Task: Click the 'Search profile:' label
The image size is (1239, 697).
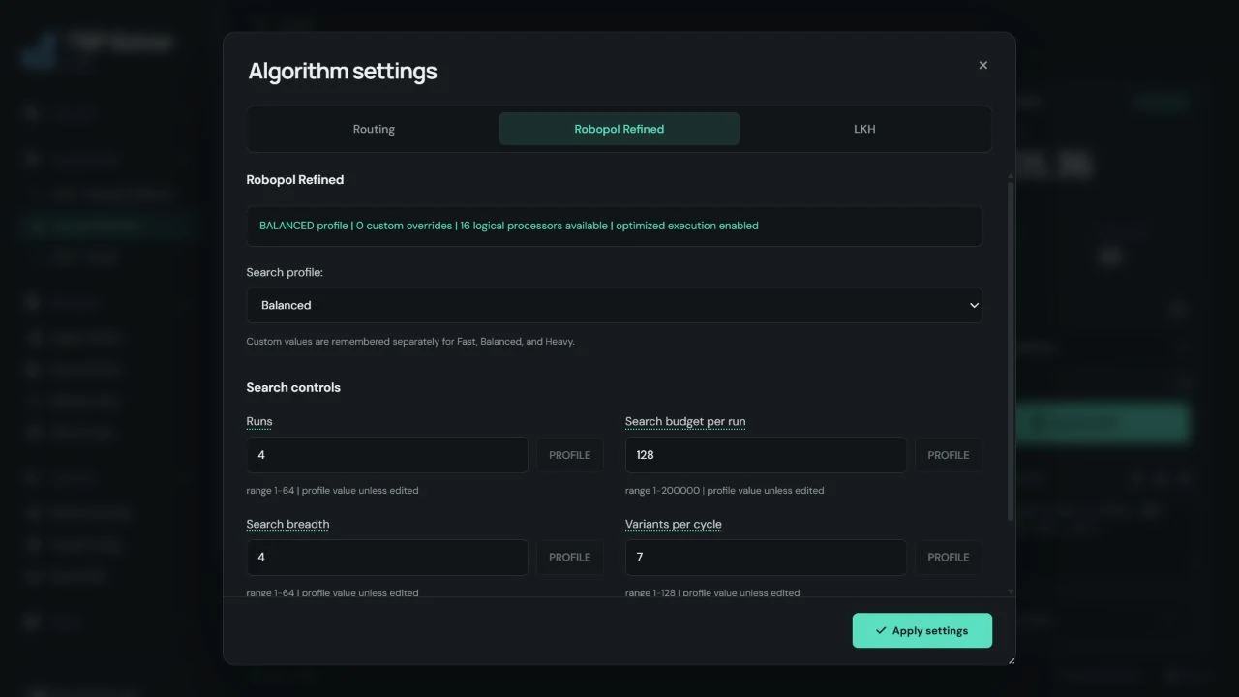Action: (285, 272)
